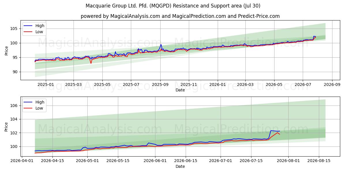346x173 pixels.
Task: Click the 2025-11 x-axis label in top chart
Action: click(x=189, y=85)
